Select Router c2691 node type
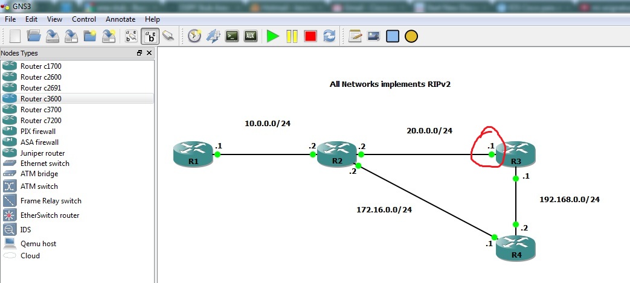Screen dimensions: 630x283 pos(77,88)
